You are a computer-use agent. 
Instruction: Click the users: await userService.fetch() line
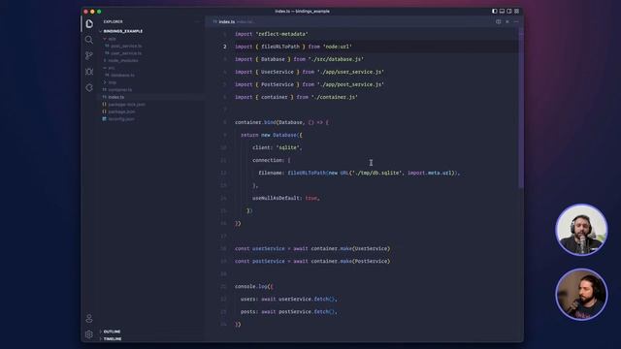click(x=289, y=300)
